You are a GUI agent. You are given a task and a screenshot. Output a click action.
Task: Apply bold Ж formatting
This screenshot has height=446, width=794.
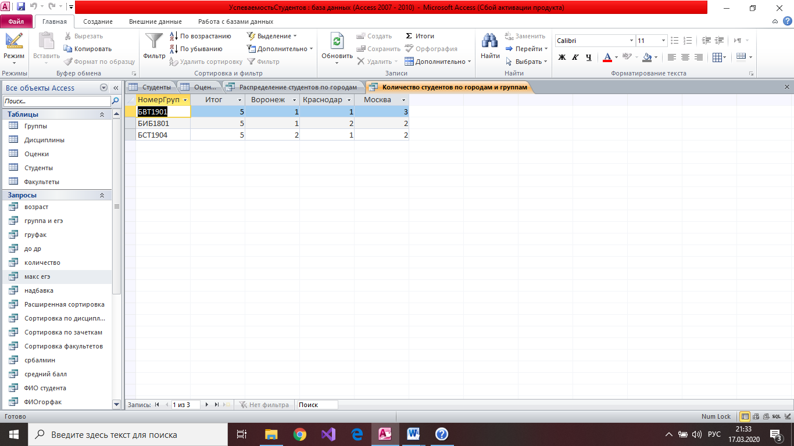point(562,57)
